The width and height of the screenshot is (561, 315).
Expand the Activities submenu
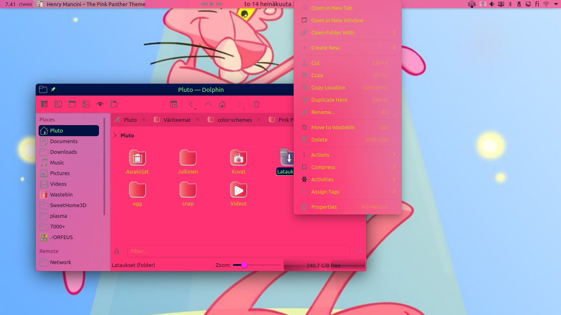click(x=348, y=180)
